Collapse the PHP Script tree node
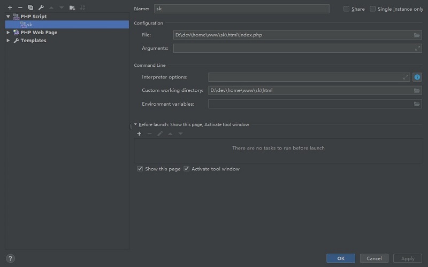Screen dimensions: 428x267 [8, 17]
